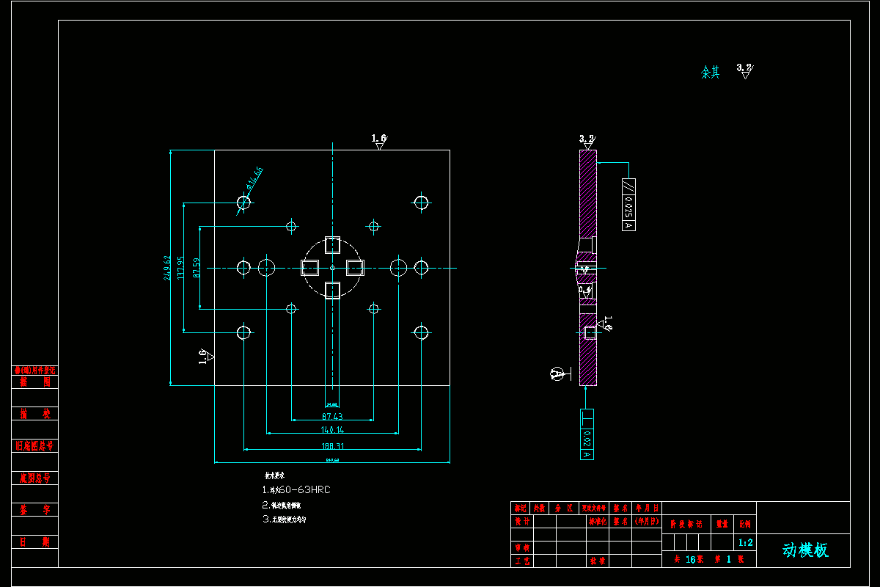Select the parallelism tolerance frame 0.025 A

[x=628, y=205]
